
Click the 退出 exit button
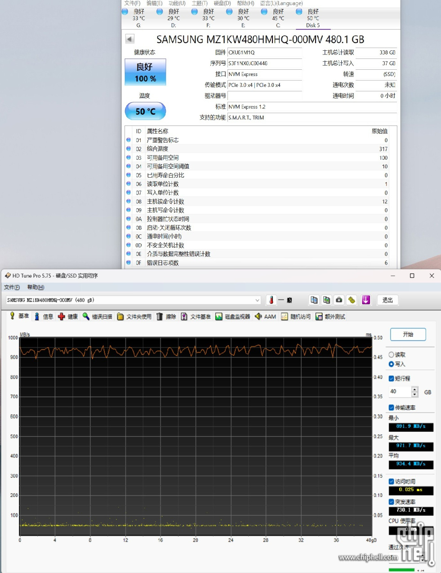[x=388, y=300]
